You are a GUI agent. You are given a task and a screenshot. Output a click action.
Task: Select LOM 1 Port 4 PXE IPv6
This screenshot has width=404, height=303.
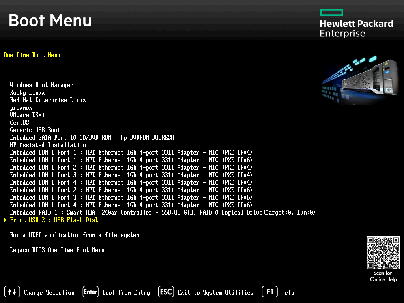[x=131, y=205]
